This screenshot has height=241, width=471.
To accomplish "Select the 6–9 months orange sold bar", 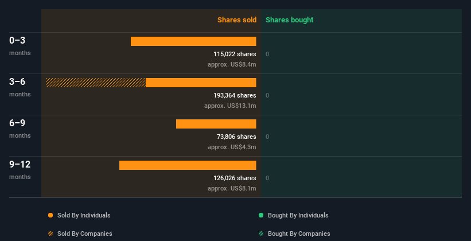I will (x=216, y=124).
